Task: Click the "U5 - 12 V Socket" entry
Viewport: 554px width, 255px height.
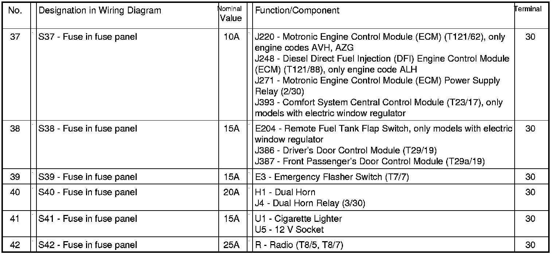Action: point(289,230)
